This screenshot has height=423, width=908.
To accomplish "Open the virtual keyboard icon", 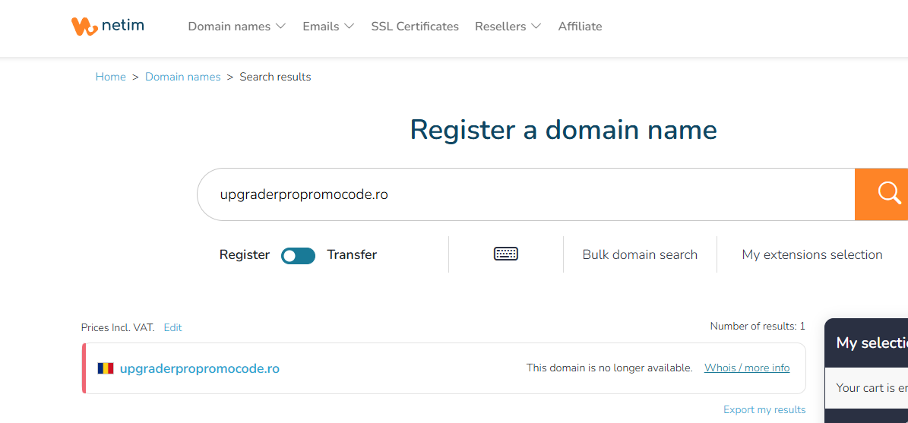I will (505, 254).
